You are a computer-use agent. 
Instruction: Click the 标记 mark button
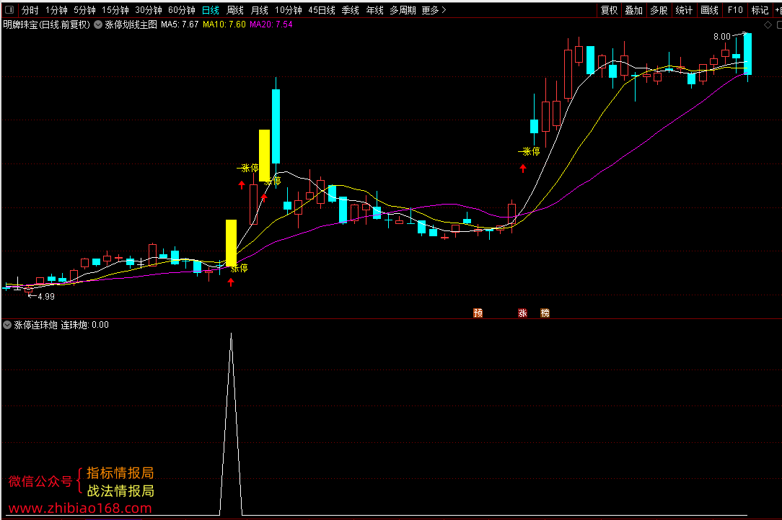tap(760, 10)
